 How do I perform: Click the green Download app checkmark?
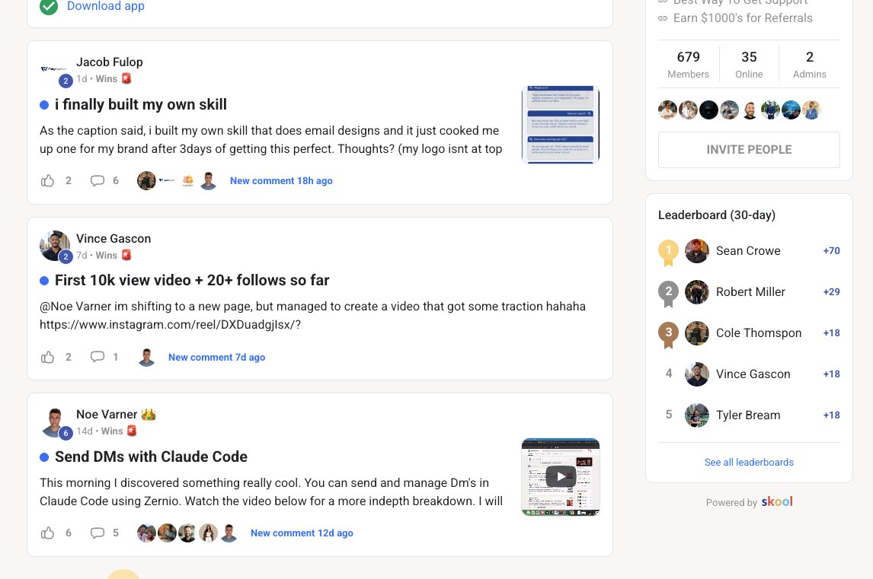(49, 6)
